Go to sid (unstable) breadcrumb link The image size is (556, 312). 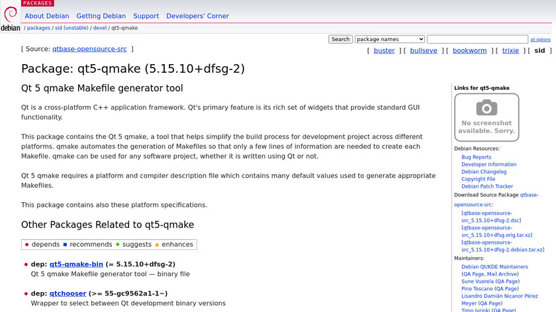pos(71,28)
